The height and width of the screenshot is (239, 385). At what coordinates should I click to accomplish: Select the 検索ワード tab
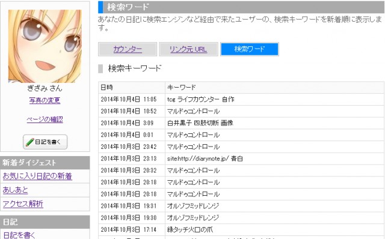point(250,49)
